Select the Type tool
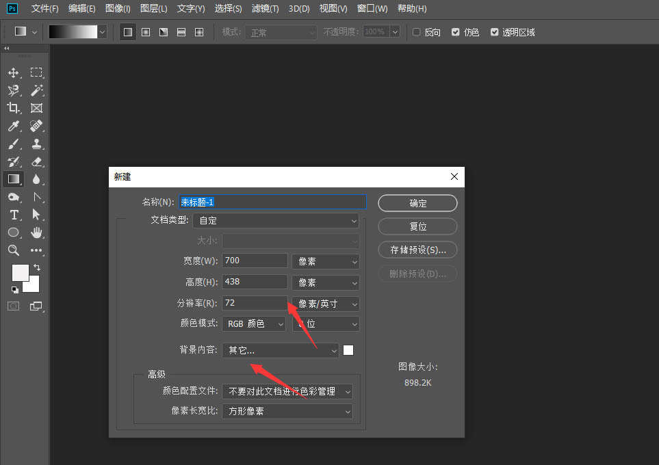Image resolution: width=659 pixels, height=465 pixels. 14,215
